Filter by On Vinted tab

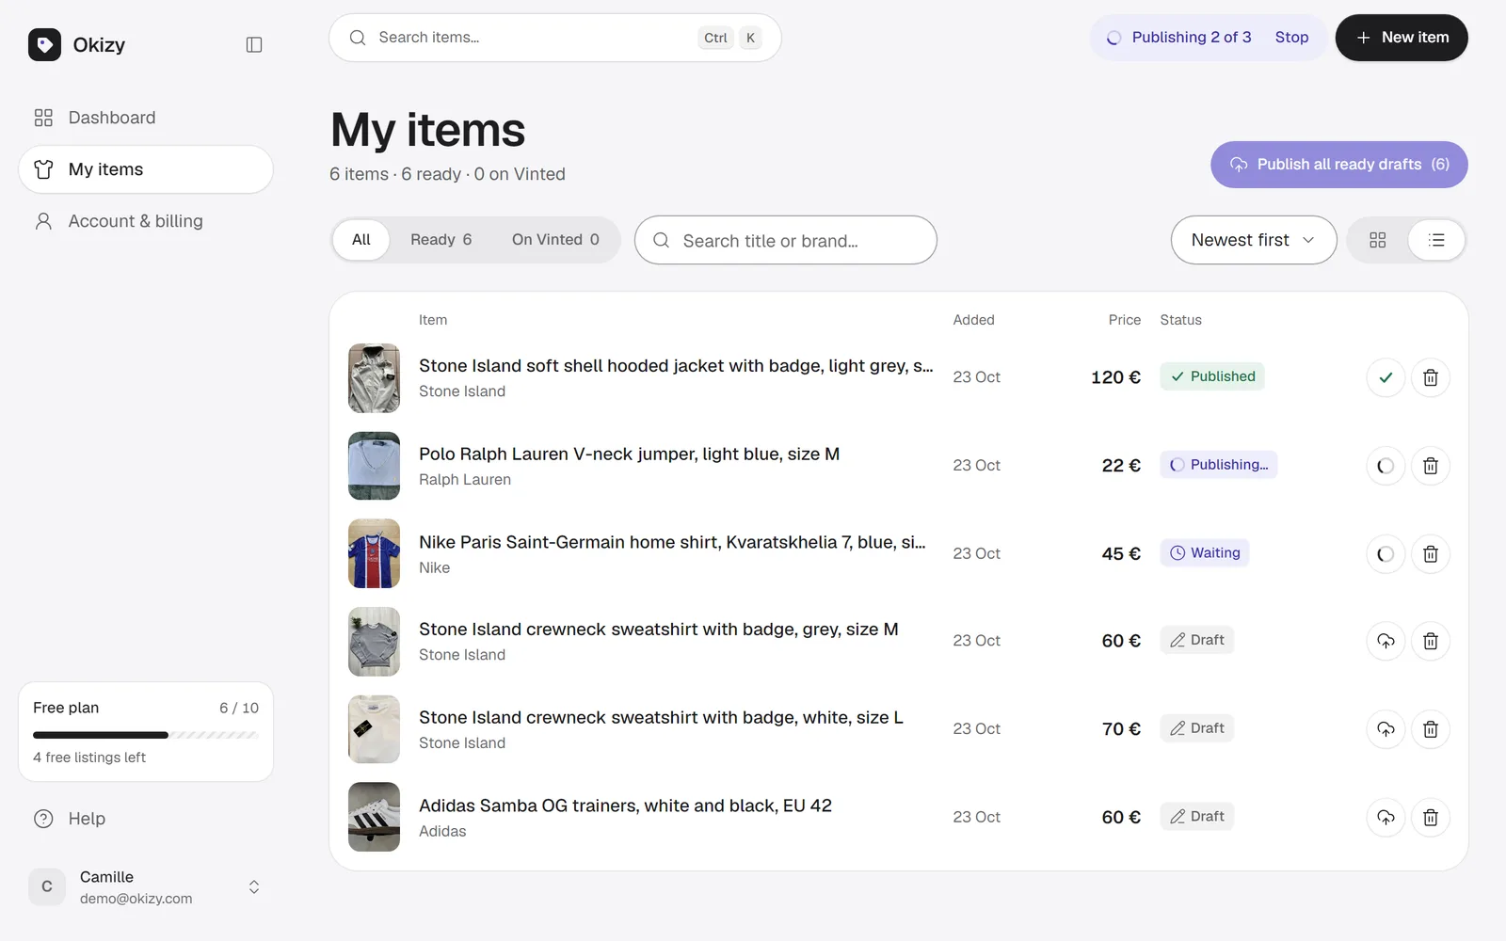tap(555, 240)
